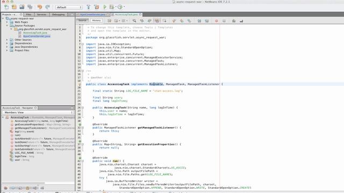344x193 pixels.
Task: Click the Toggle Bookmark icon
Action: (189, 21)
